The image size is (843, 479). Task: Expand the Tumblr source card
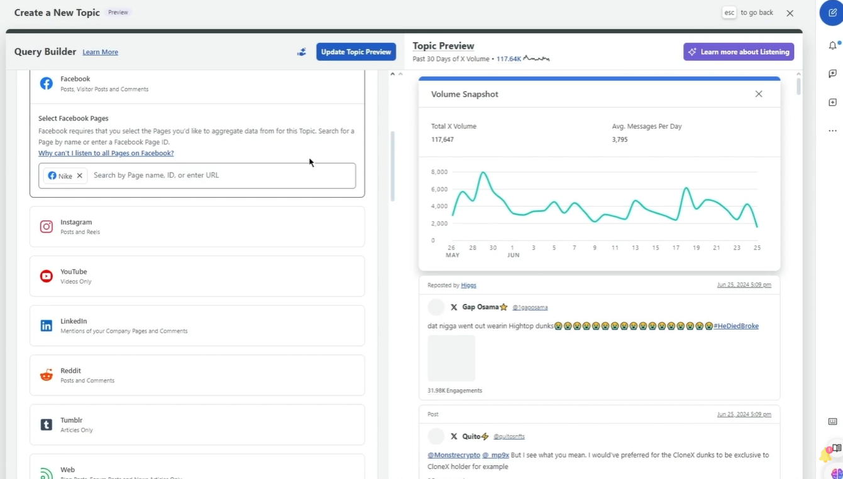(x=197, y=425)
